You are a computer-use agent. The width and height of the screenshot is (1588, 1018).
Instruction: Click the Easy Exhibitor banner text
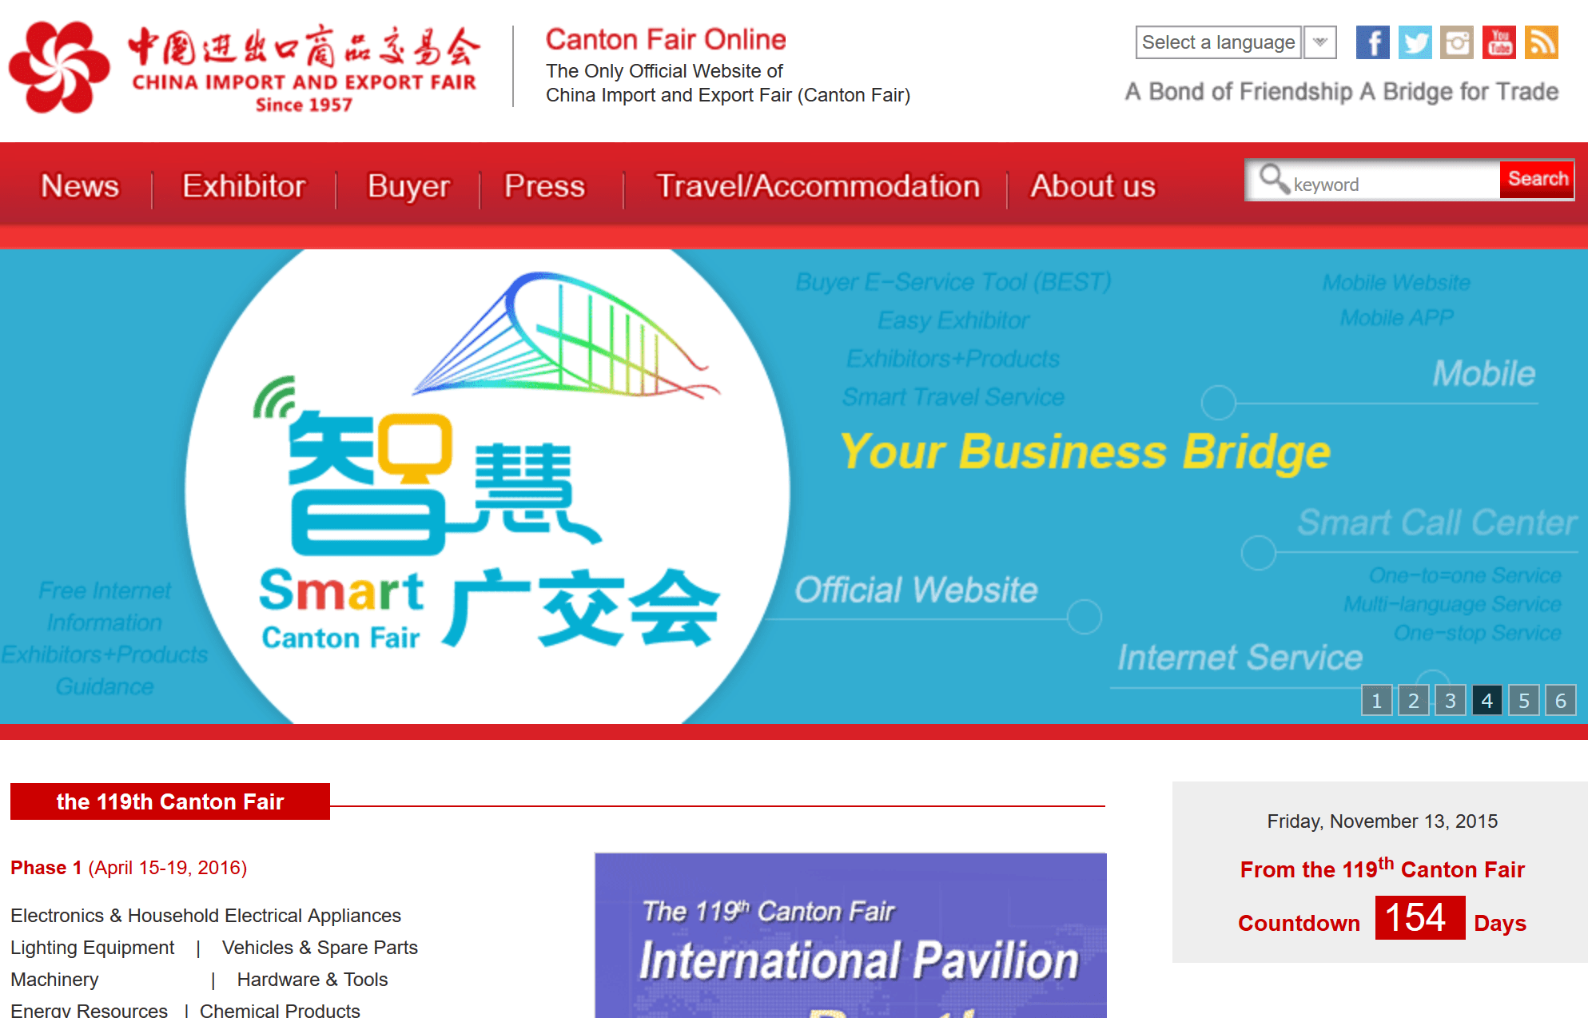click(x=953, y=320)
